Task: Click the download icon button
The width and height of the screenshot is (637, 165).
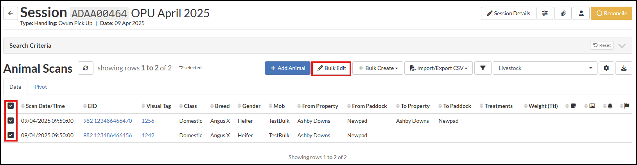Action: 624,68
